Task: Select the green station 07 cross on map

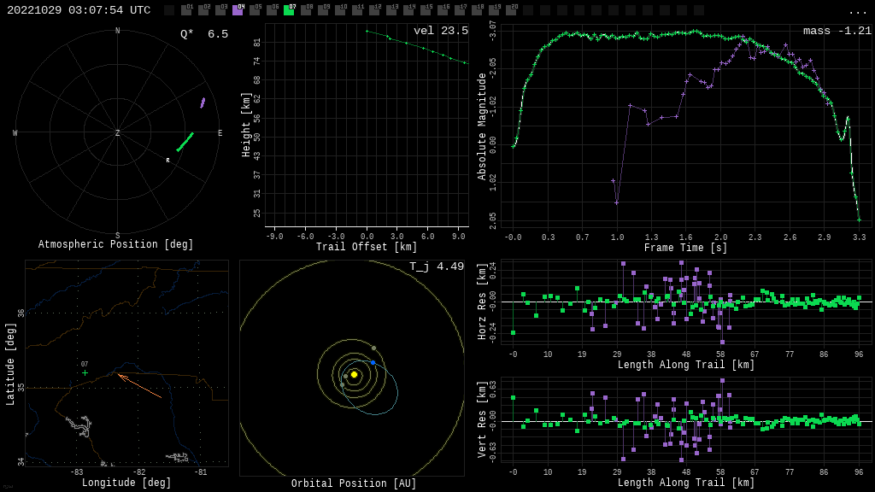Action: (85, 372)
